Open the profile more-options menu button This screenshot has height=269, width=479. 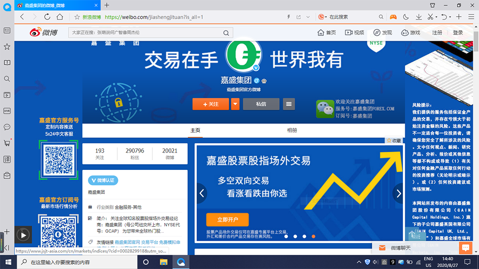click(289, 104)
